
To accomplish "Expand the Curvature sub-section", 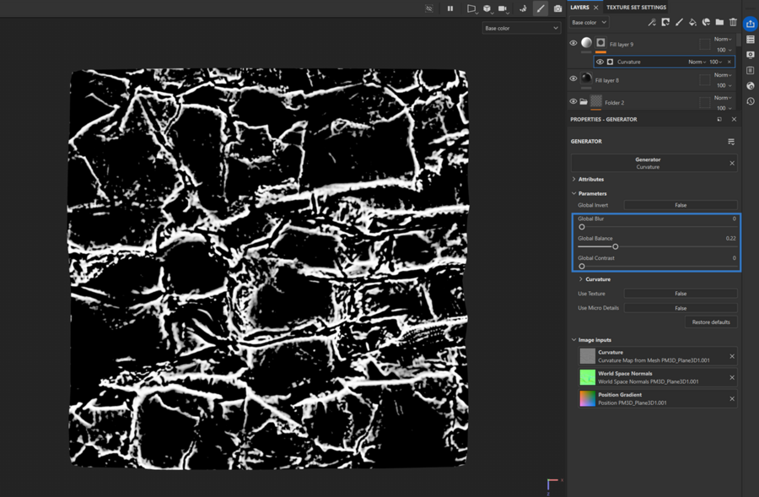I will pos(597,279).
